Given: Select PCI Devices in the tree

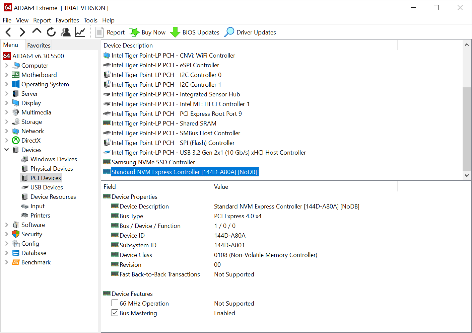Looking at the screenshot, I should 46,178.
